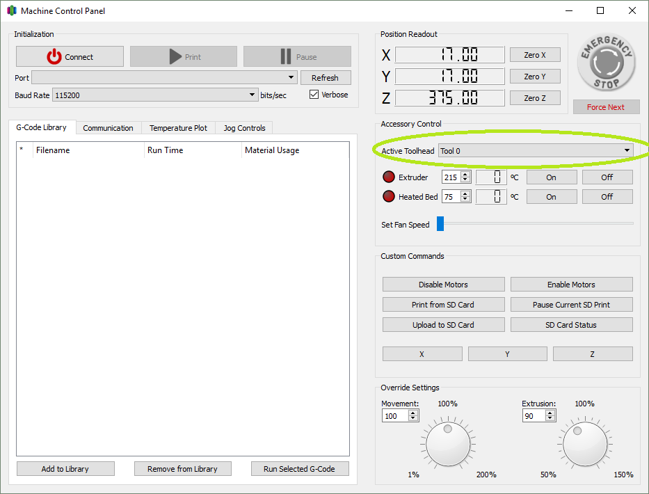
Task: Click the Connect power button
Action: pyautogui.click(x=70, y=57)
